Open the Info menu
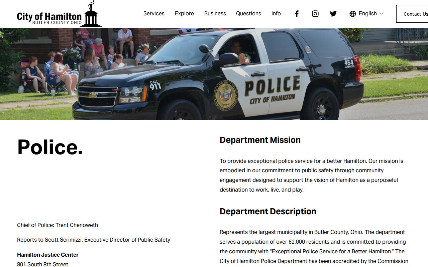 tap(276, 14)
